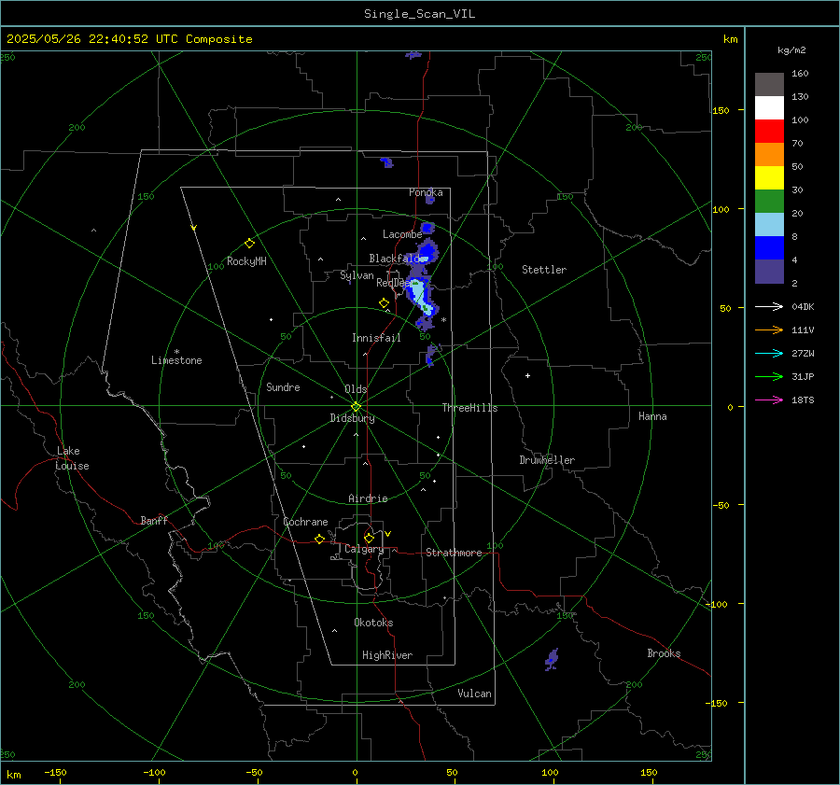Click the Lacombe city label
Screen dimensions: 840x785
[402, 234]
